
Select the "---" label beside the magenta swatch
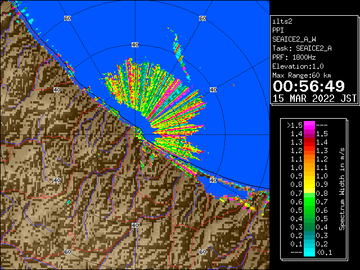pos(322,125)
